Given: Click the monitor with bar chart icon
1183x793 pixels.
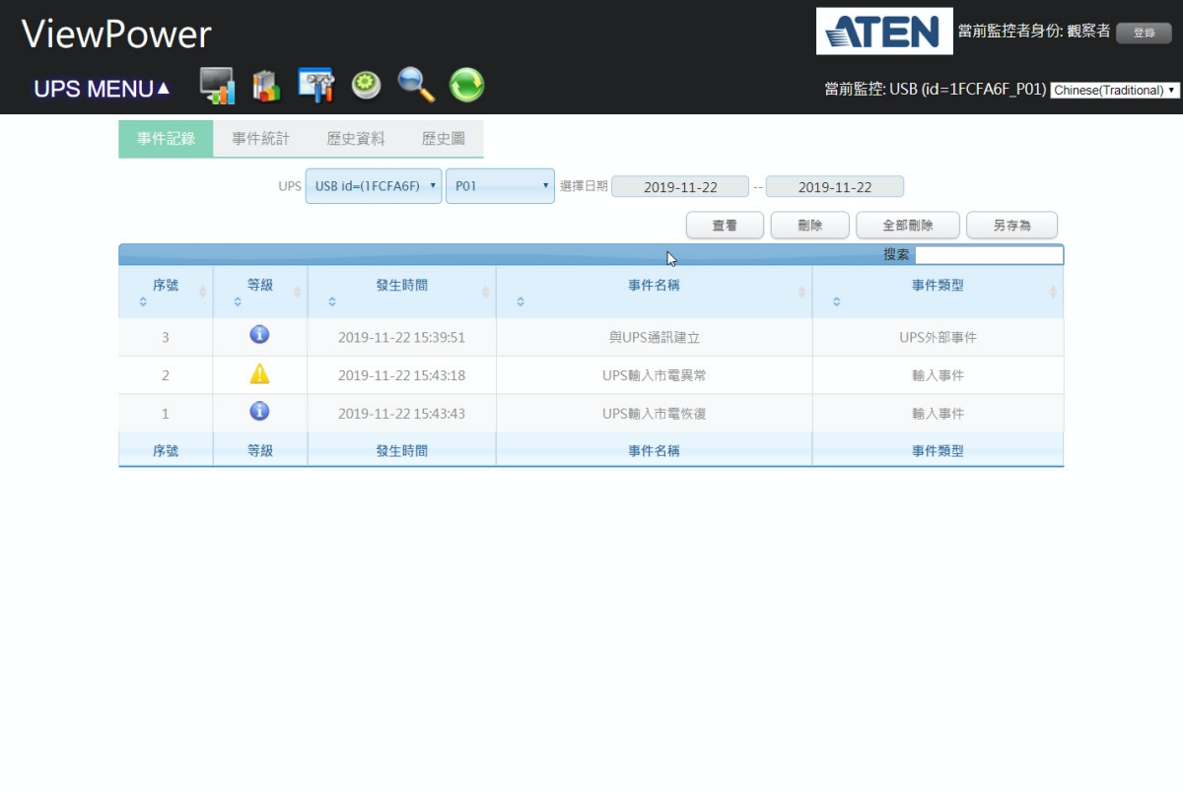Looking at the screenshot, I should click(217, 86).
